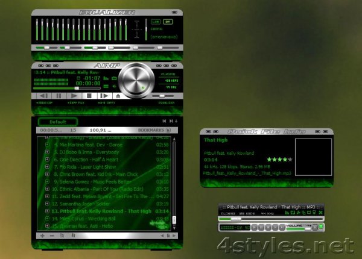Click the balance crosshair control in Equalizer
Screen dimensions: 362x259
click(137, 30)
